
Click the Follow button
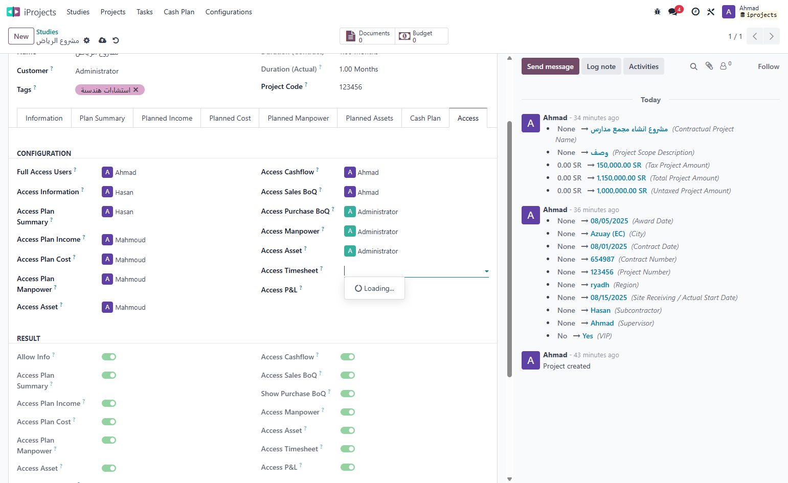769,66
